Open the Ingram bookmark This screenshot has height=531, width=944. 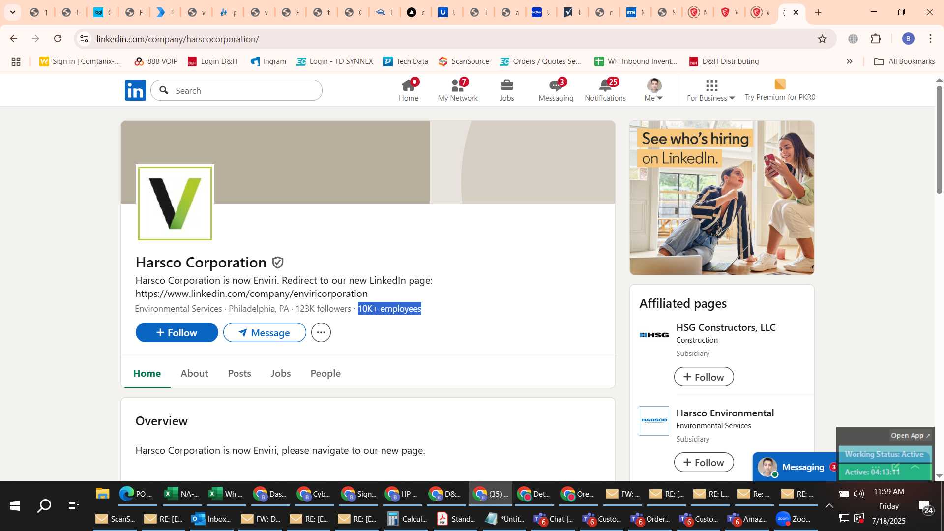point(268,61)
